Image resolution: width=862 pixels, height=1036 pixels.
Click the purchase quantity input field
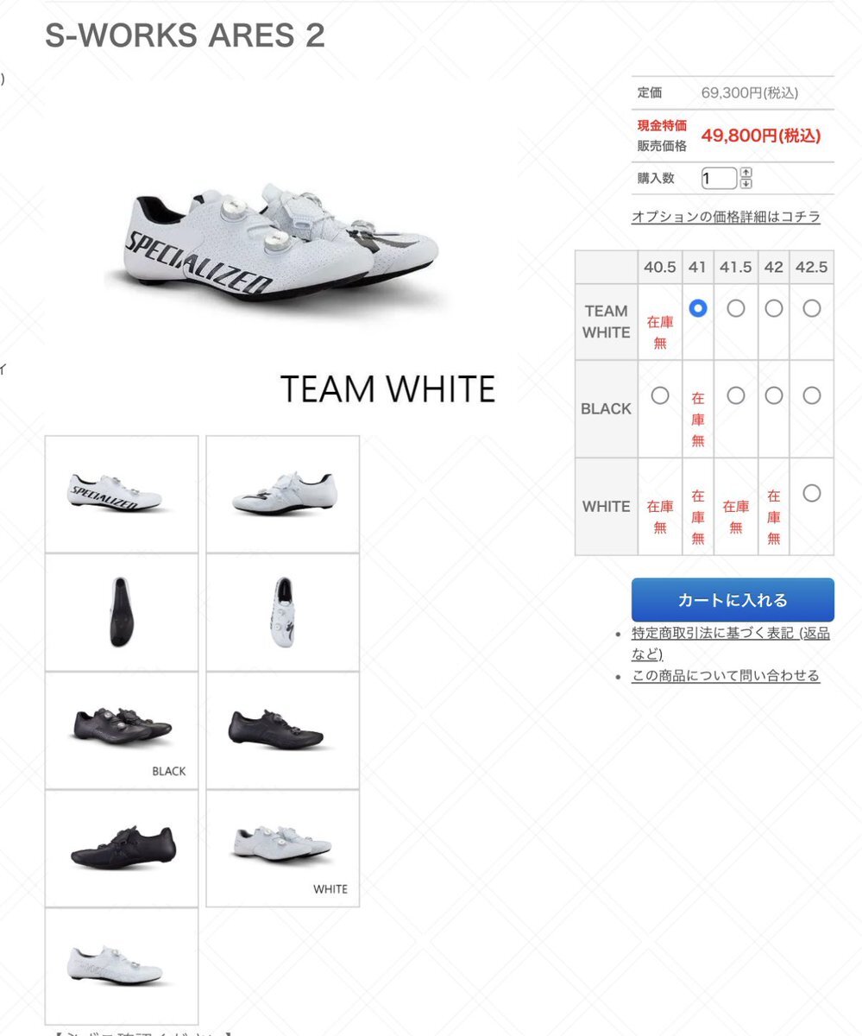(719, 179)
